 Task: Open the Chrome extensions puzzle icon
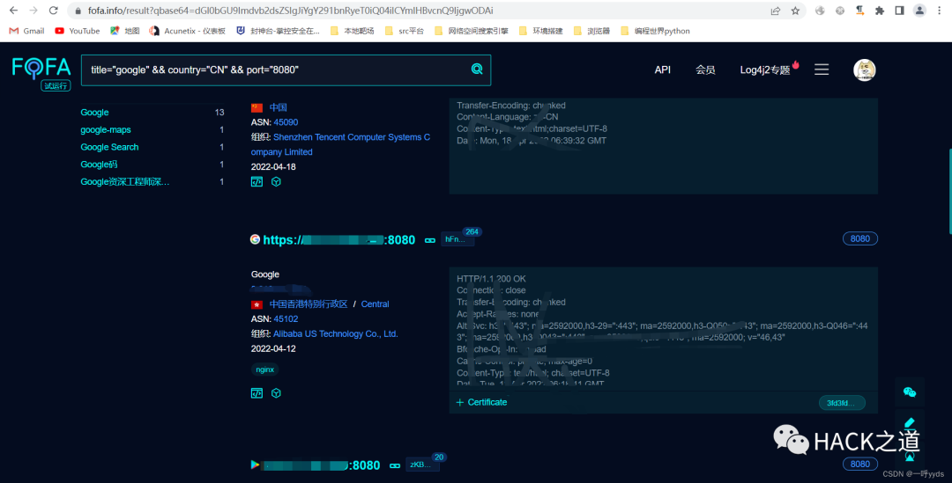pyautogui.click(x=879, y=11)
